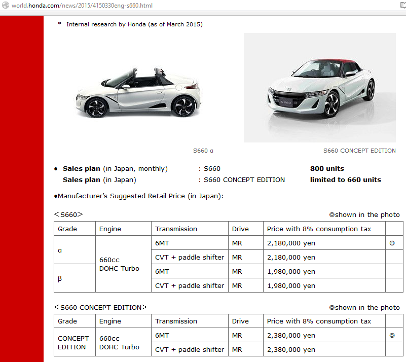Click the Grade header in S660 table
Image resolution: width=406 pixels, height=362 pixels.
(x=67, y=229)
